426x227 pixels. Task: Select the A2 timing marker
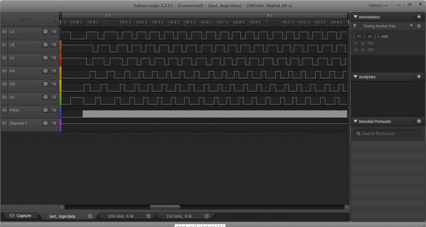tap(370, 36)
